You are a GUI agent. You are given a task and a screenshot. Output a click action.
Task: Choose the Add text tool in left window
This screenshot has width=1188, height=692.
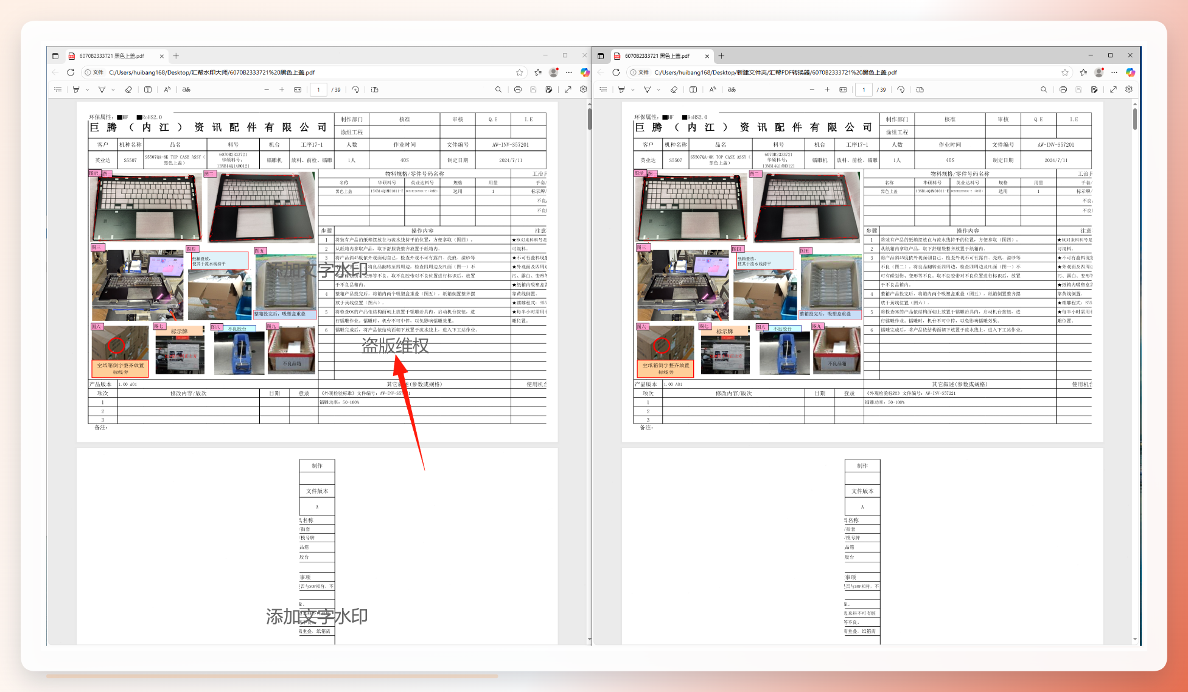coord(148,89)
